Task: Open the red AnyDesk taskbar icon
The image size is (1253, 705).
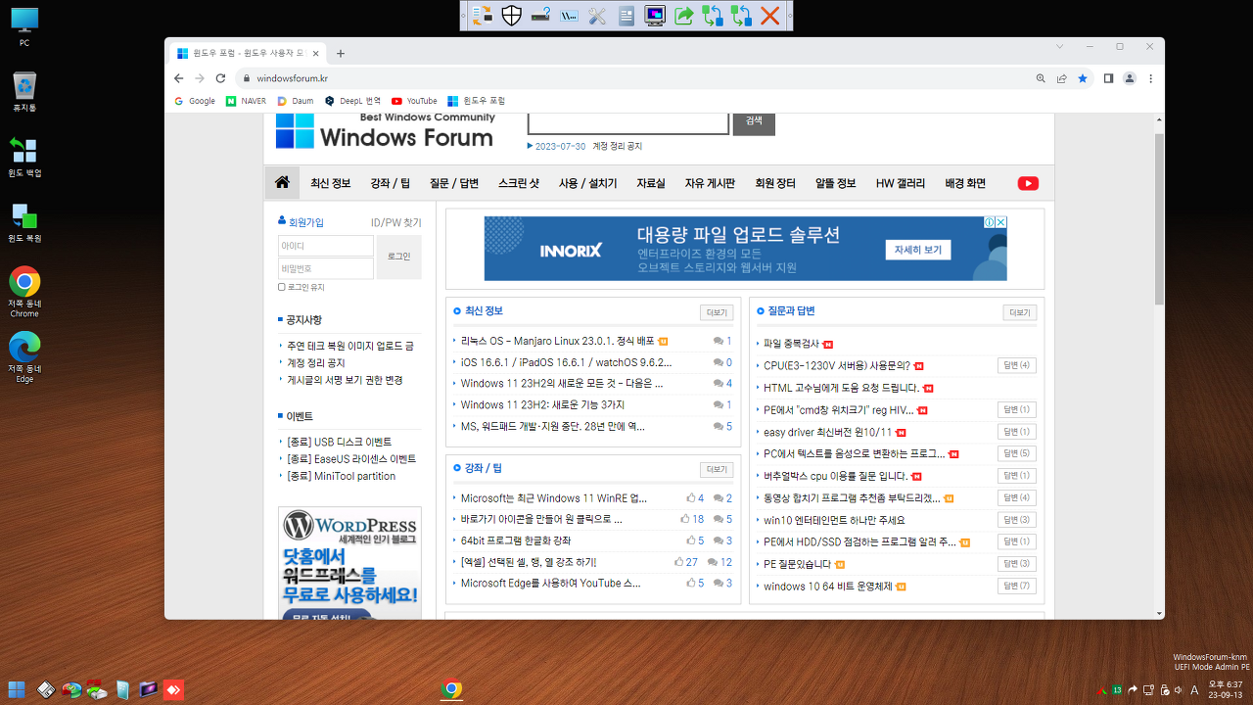Action: (x=173, y=689)
